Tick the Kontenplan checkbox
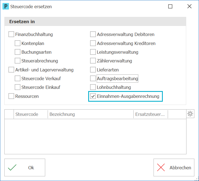The image size is (199, 181). click(17, 43)
